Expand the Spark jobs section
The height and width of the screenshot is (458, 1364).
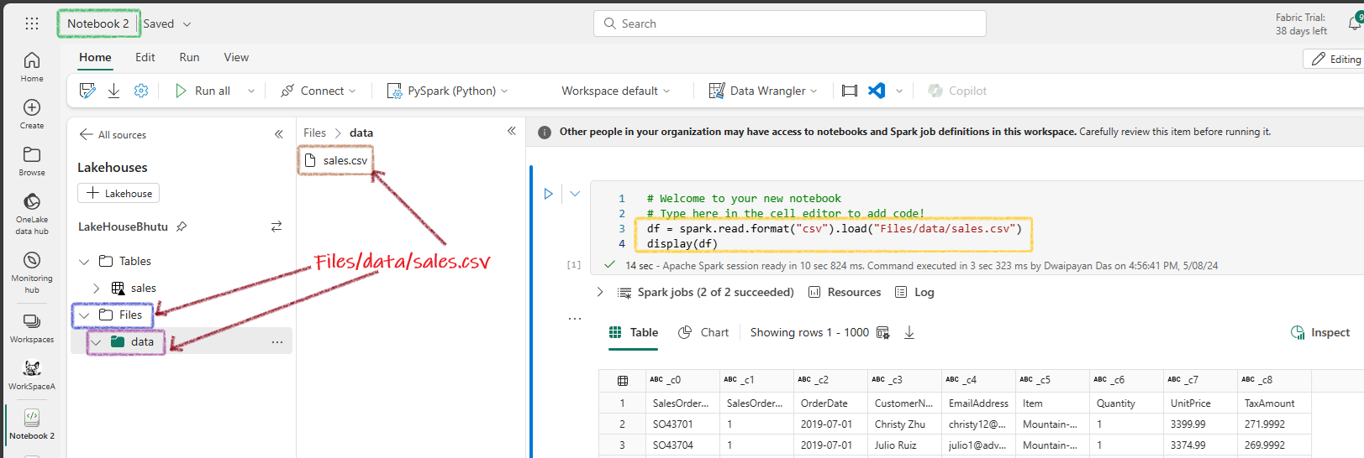[x=599, y=292]
